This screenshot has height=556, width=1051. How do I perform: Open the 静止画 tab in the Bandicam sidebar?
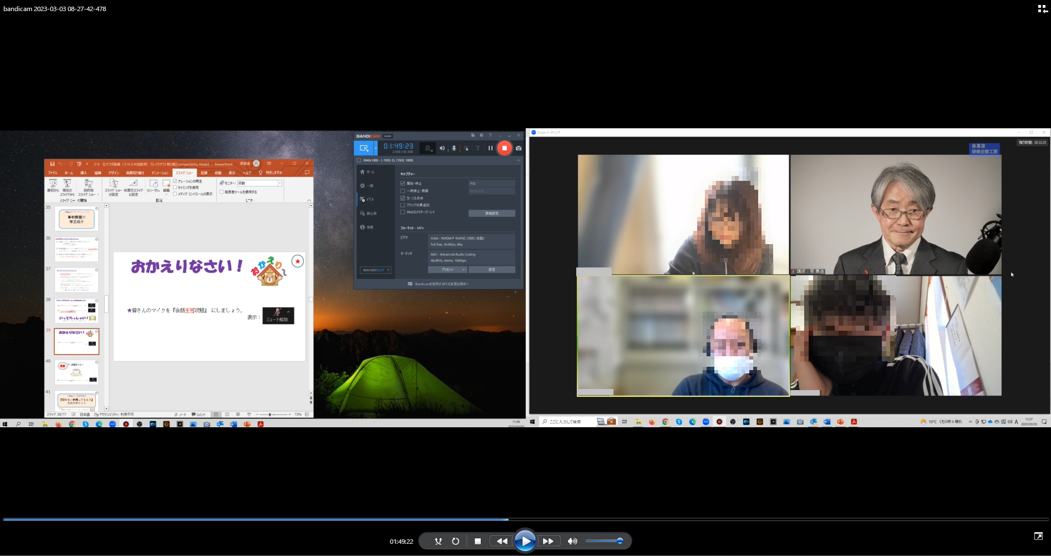coord(368,213)
